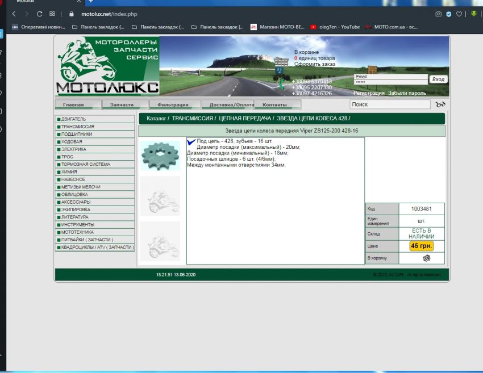
Task: Open the oleg7en YouTube bookmark
Action: point(339,27)
